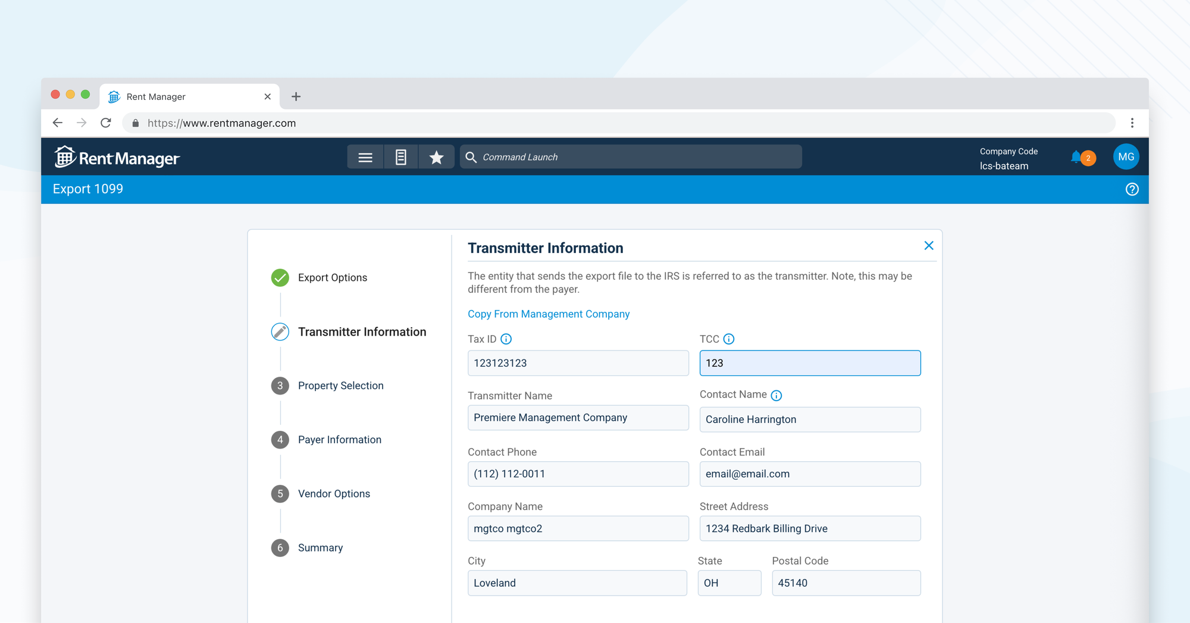
Task: Go to the Export Options step
Action: pos(333,278)
